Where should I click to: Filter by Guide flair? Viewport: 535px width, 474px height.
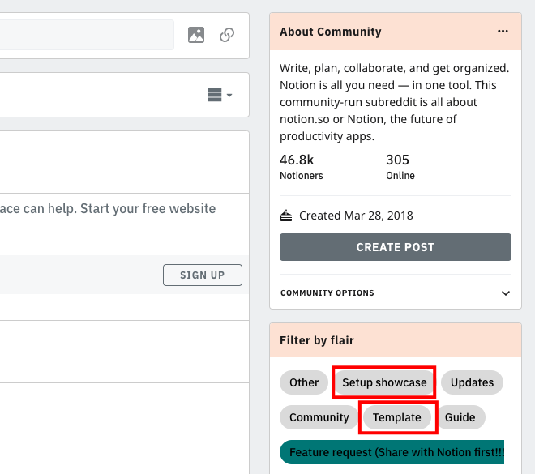[x=460, y=417]
